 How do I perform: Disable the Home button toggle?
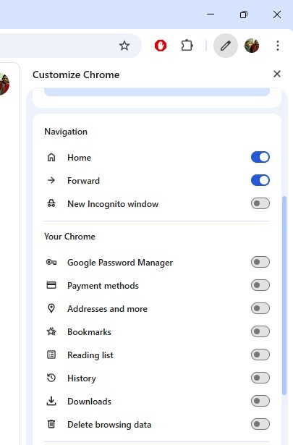click(260, 157)
